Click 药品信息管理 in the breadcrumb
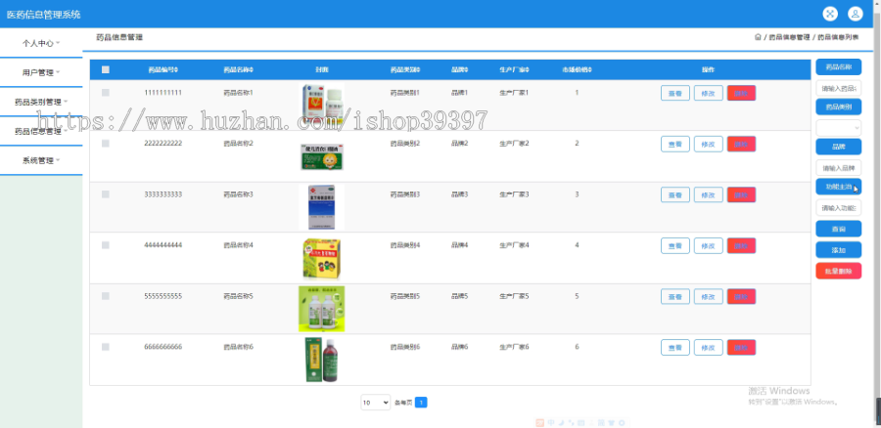 [789, 37]
